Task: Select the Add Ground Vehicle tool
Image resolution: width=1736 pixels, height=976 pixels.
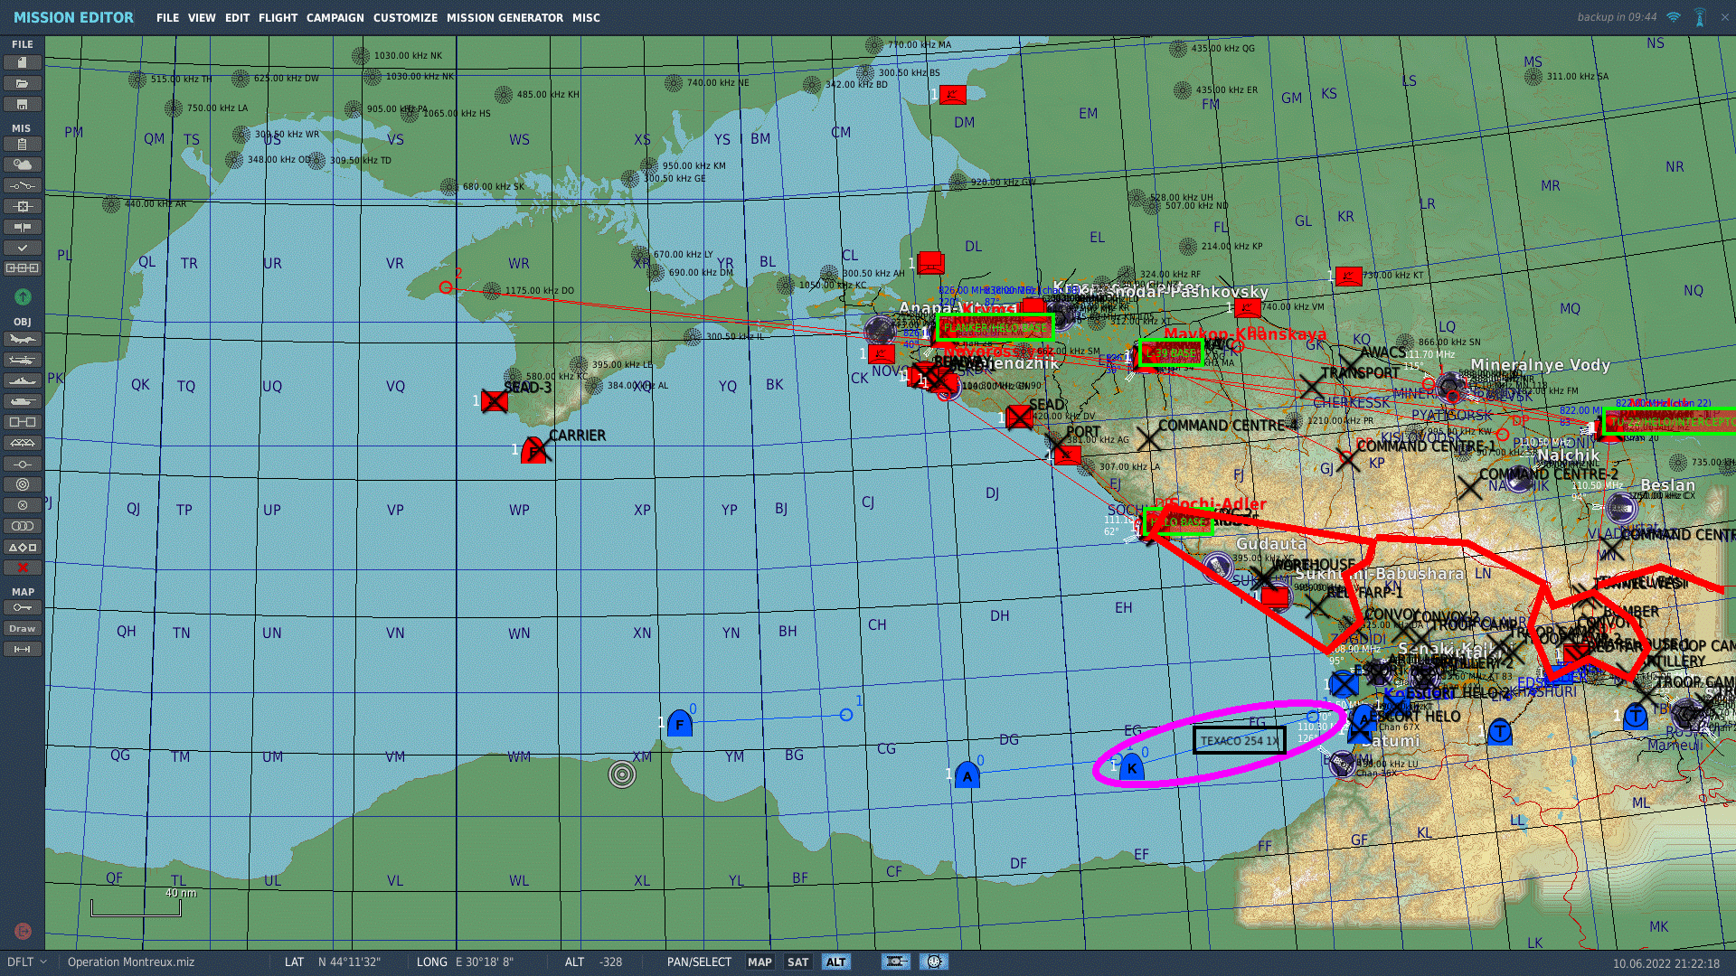Action: [23, 401]
